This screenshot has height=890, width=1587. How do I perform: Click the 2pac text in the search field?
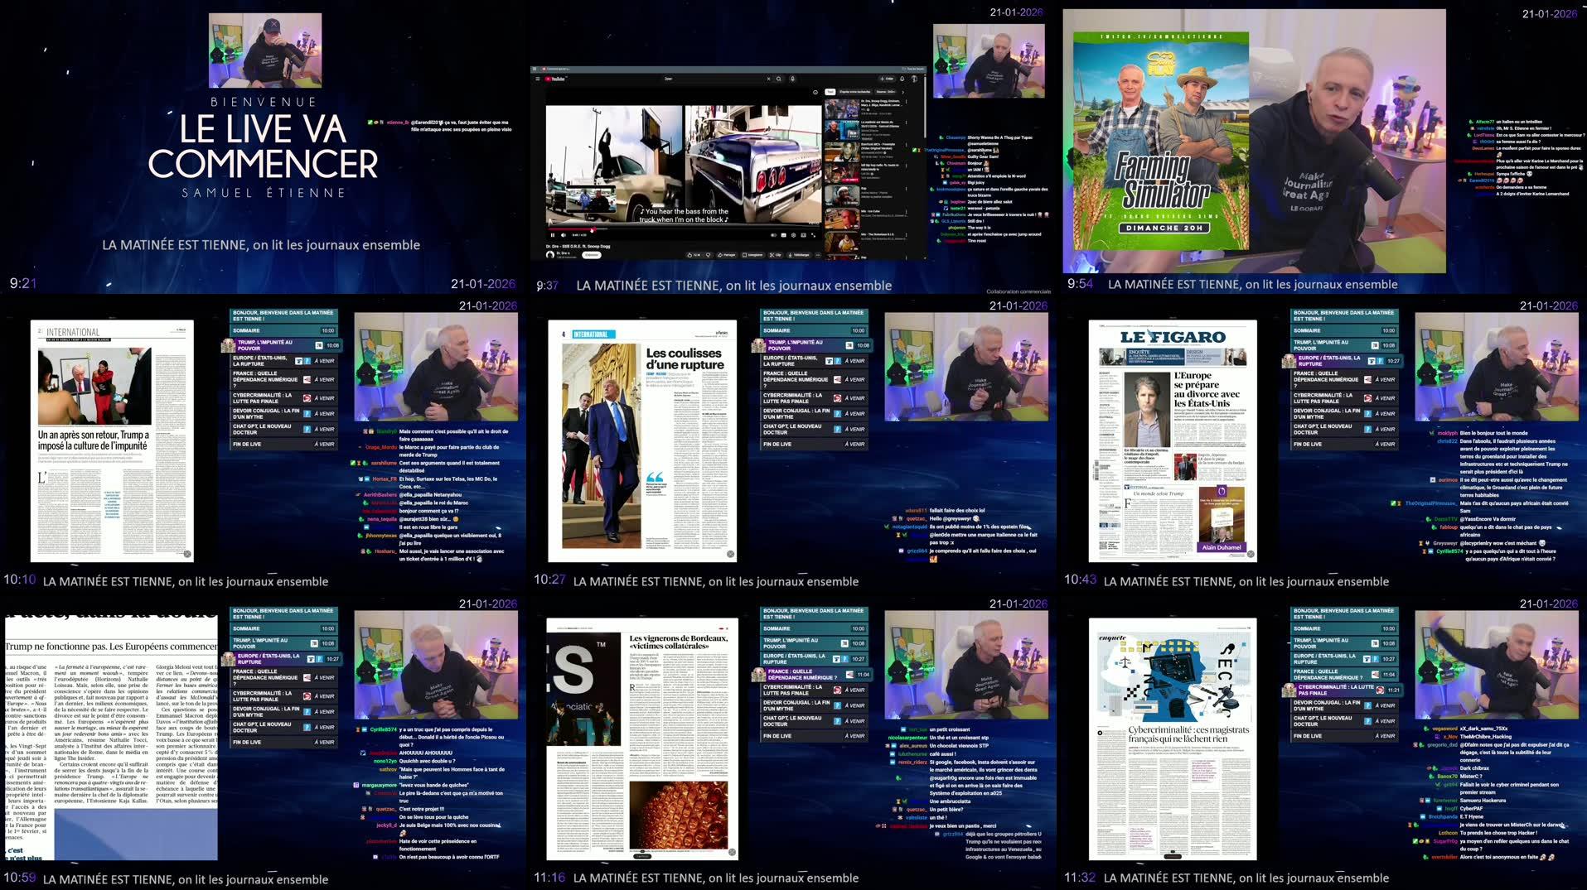click(669, 79)
